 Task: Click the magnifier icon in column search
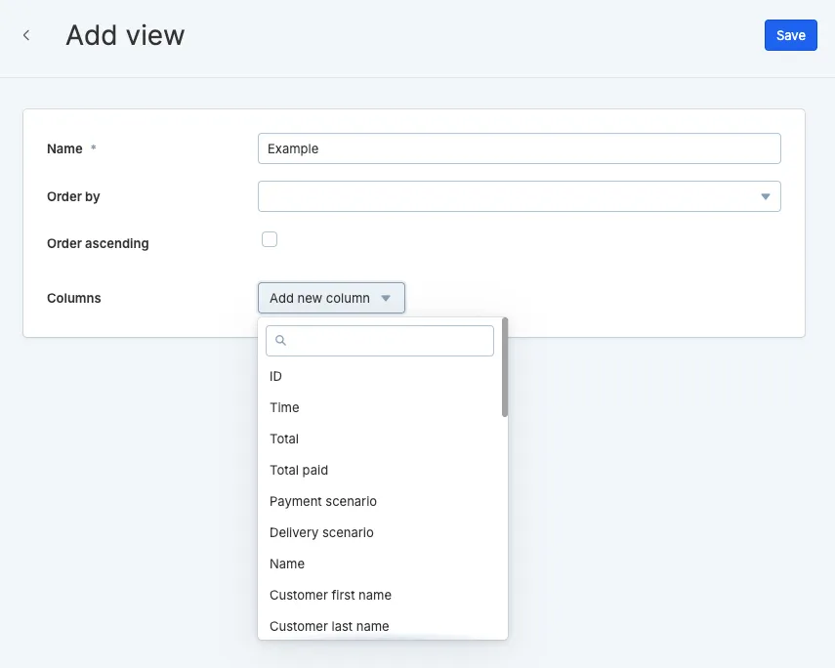tap(280, 341)
